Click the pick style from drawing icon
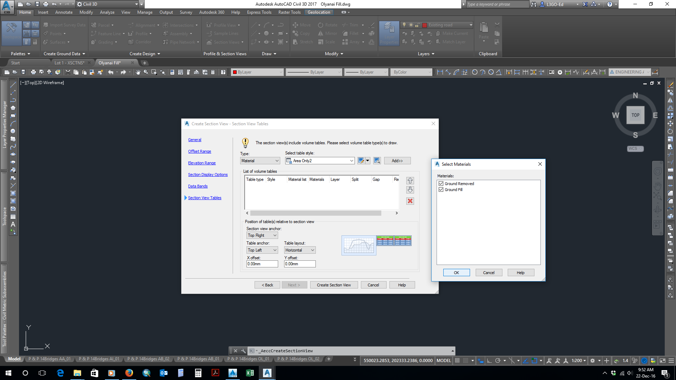The height and width of the screenshot is (380, 676). coord(377,161)
